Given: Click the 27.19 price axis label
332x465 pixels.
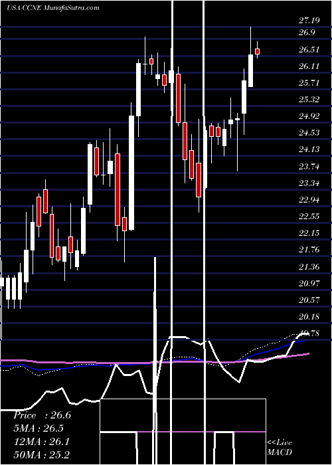Looking at the screenshot, I should click(309, 21).
